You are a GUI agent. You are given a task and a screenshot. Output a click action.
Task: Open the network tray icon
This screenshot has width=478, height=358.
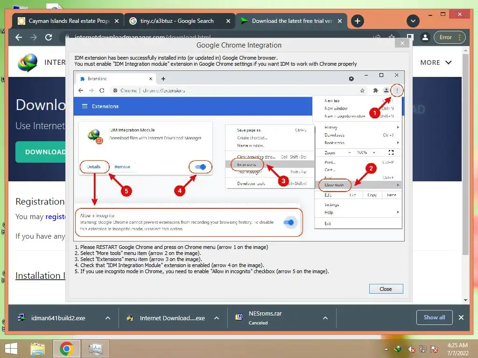tap(423, 349)
